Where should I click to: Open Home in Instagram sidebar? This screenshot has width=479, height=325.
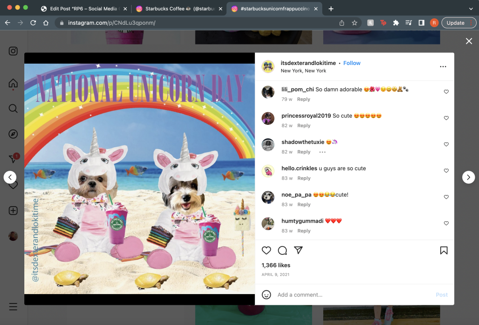pos(13,83)
